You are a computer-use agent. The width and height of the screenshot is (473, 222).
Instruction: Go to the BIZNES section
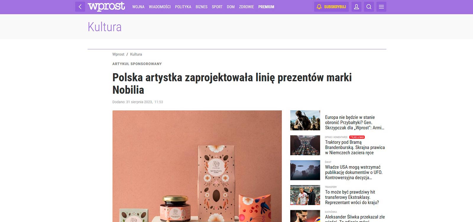pos(202,7)
